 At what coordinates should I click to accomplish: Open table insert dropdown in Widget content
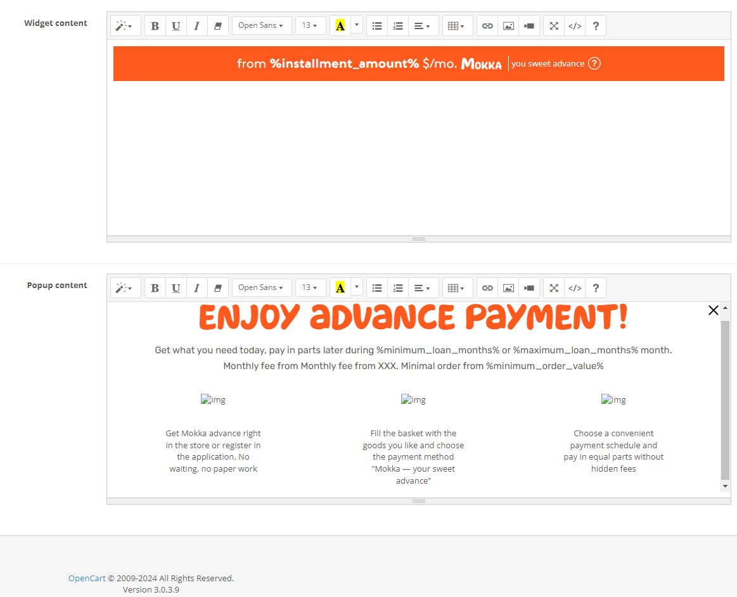[x=456, y=26]
